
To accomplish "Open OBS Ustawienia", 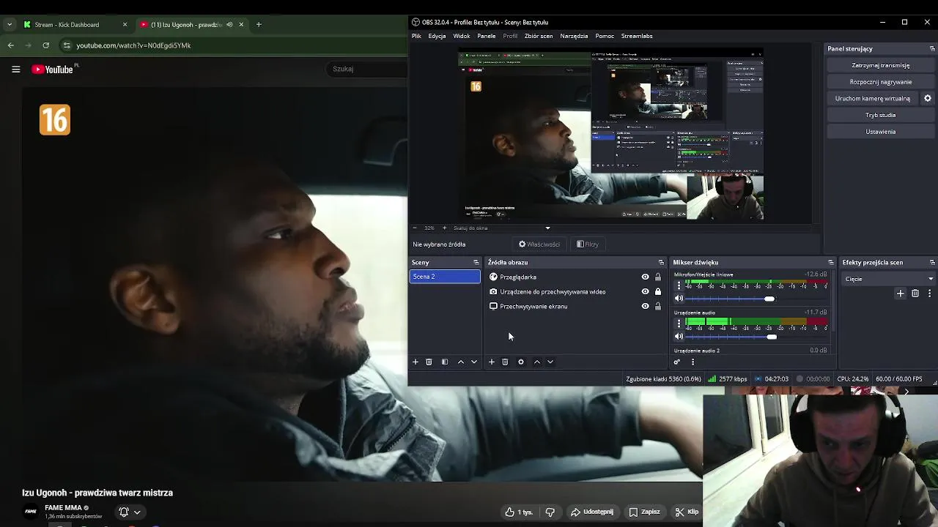I will coord(880,132).
